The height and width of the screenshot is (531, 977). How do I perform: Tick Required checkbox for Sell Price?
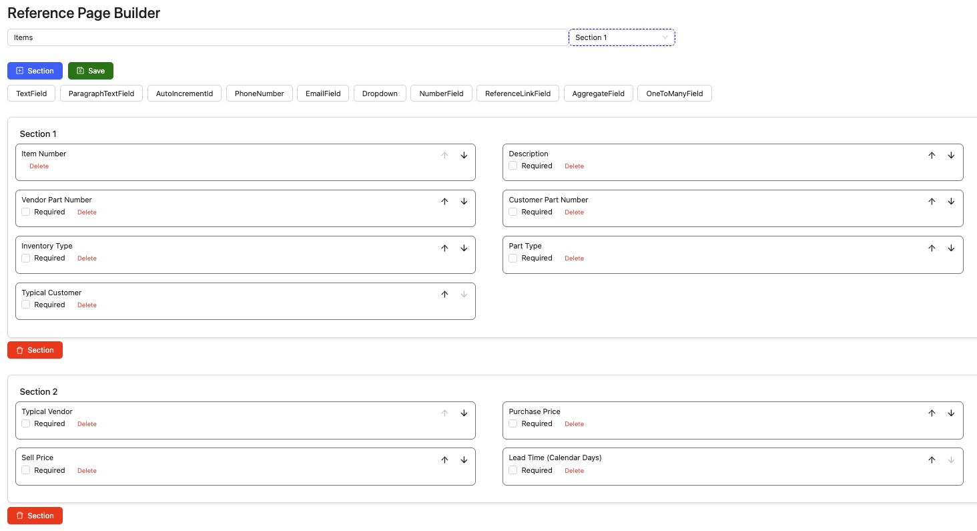click(x=26, y=470)
